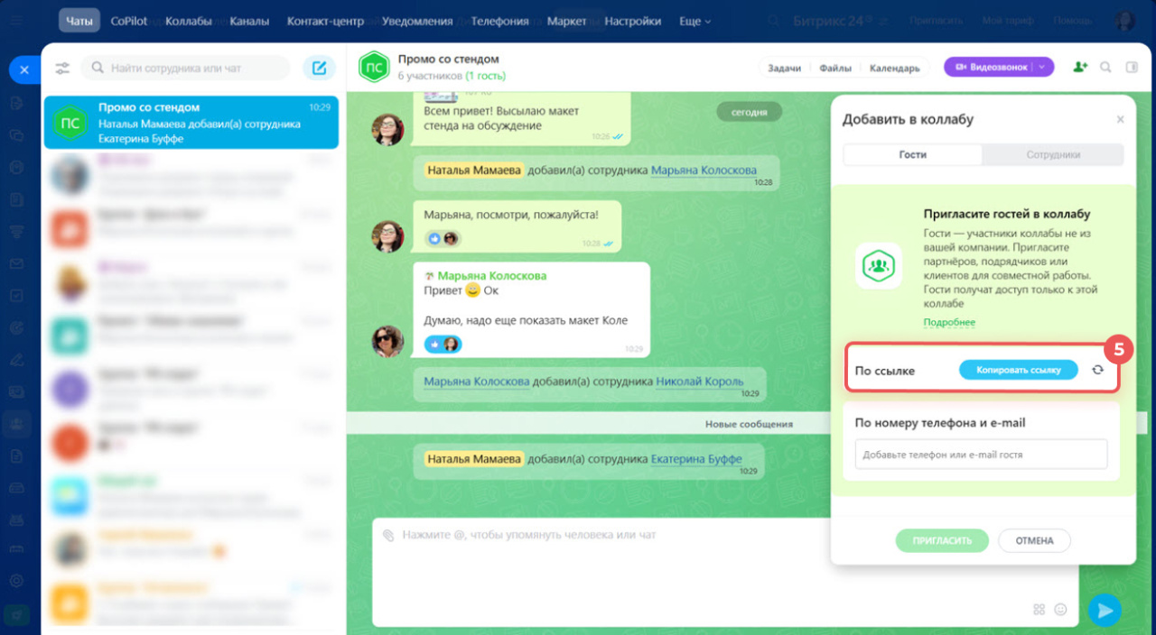This screenshot has width=1156, height=635.
Task: Click the ОТМЕНА button
Action: point(1034,540)
